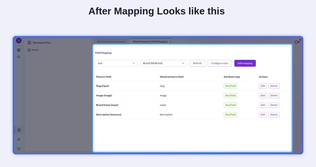Click the Pimcore infinity logo icon
The height and width of the screenshot is (167, 316).
pos(297,42)
